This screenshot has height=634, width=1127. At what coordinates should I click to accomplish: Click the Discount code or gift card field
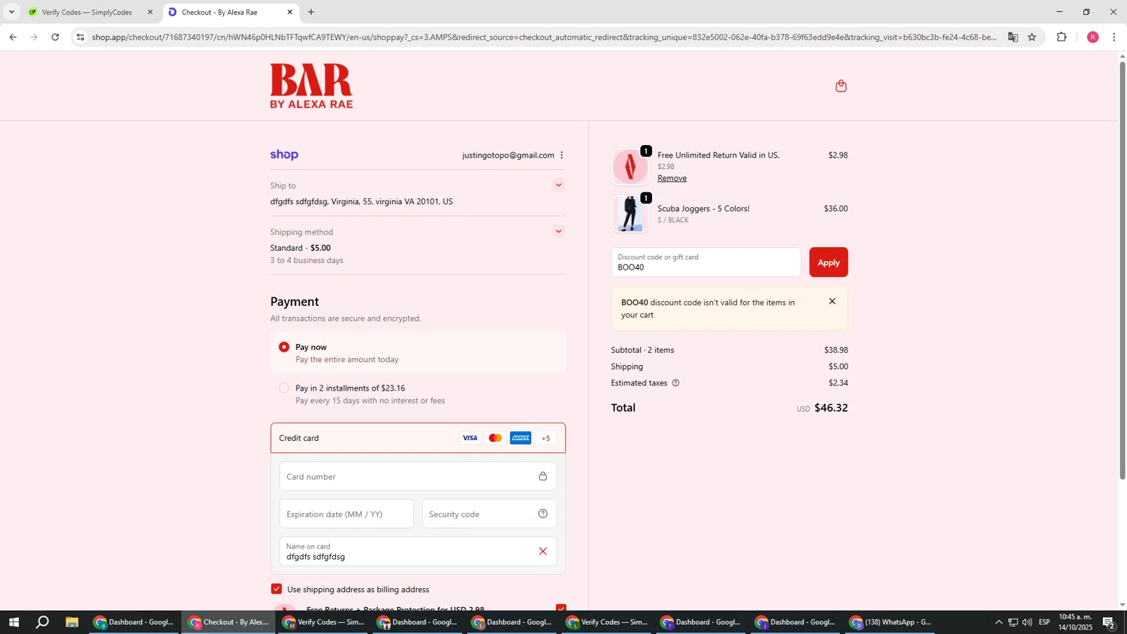coord(706,262)
